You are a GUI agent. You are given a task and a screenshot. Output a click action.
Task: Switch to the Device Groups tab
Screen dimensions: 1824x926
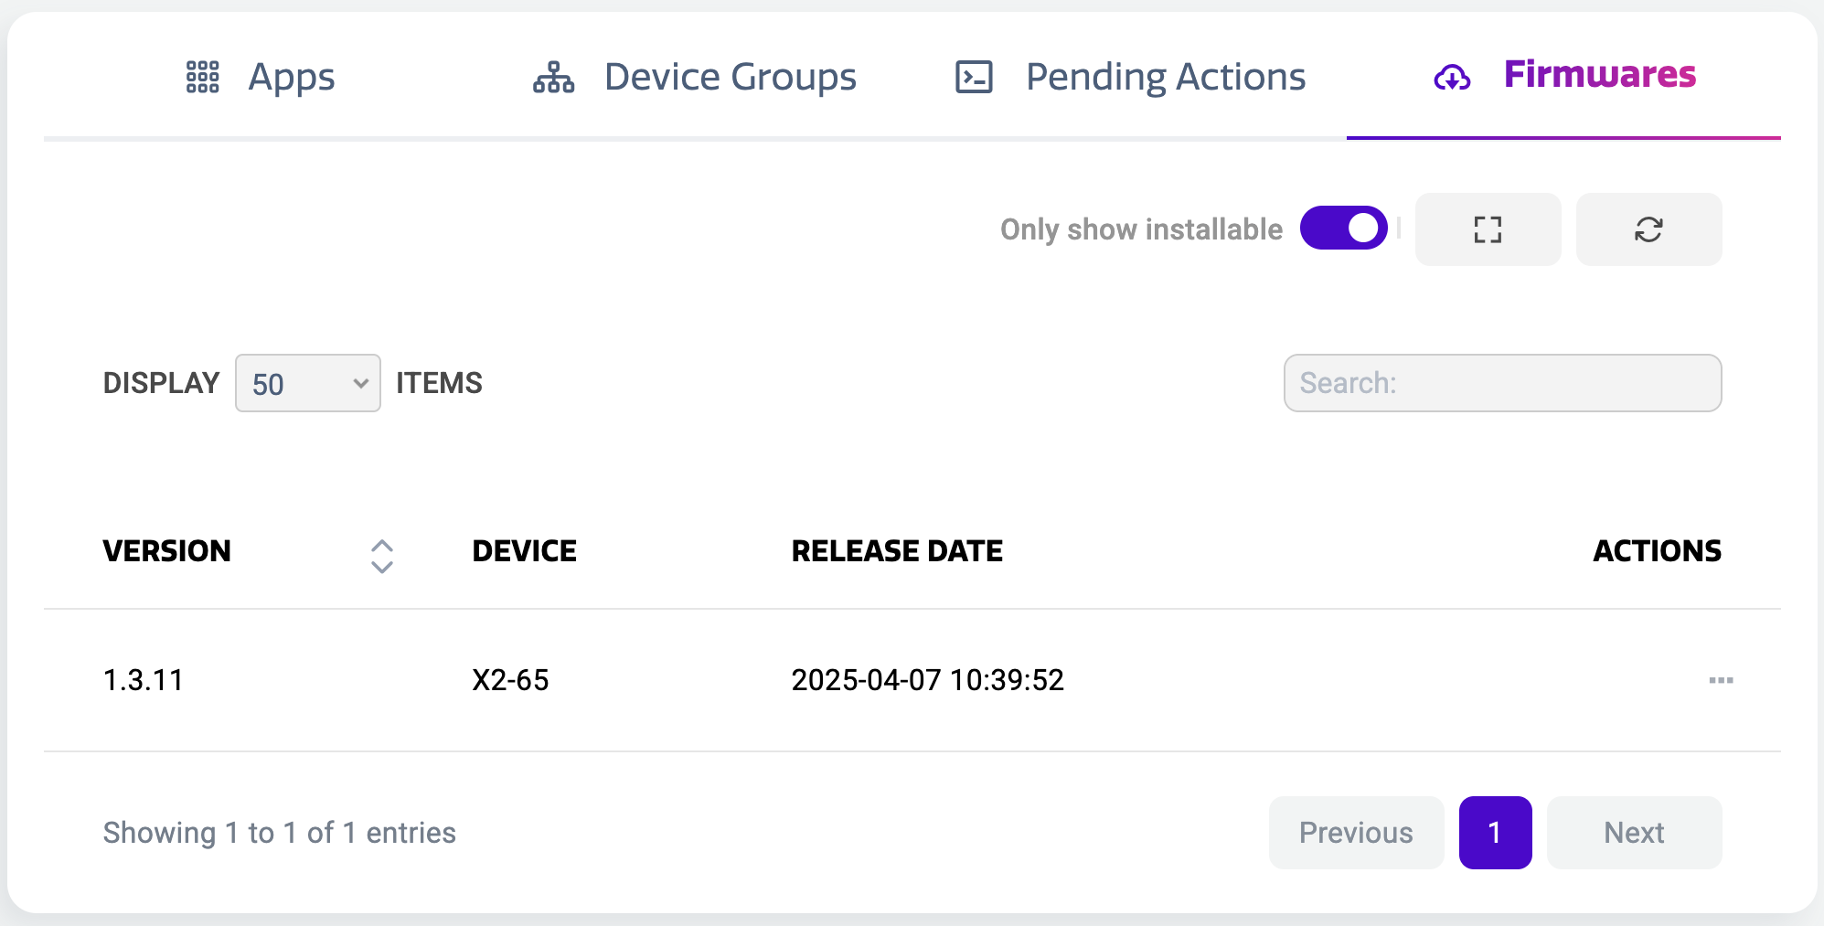click(x=729, y=77)
